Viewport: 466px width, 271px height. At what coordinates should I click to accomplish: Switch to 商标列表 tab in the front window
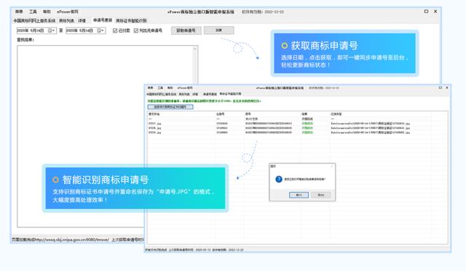184,94
